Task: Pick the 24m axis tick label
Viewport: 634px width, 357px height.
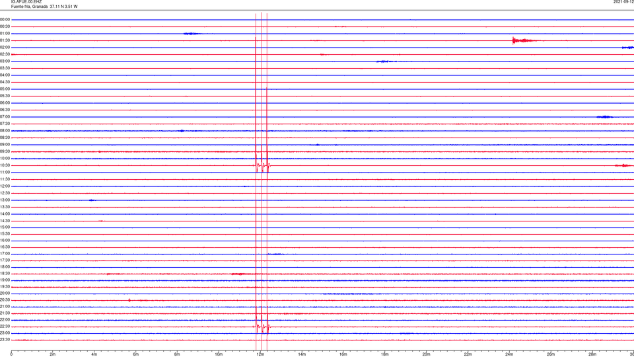Action: tap(509, 354)
